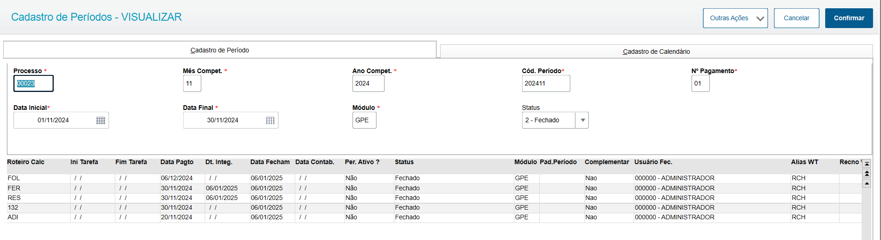Sort by Data Pagto column header

click(x=177, y=162)
